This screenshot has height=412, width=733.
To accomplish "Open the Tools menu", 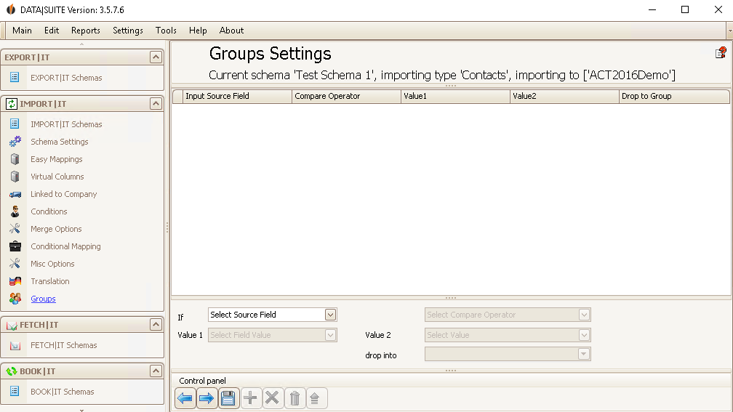I will click(166, 31).
